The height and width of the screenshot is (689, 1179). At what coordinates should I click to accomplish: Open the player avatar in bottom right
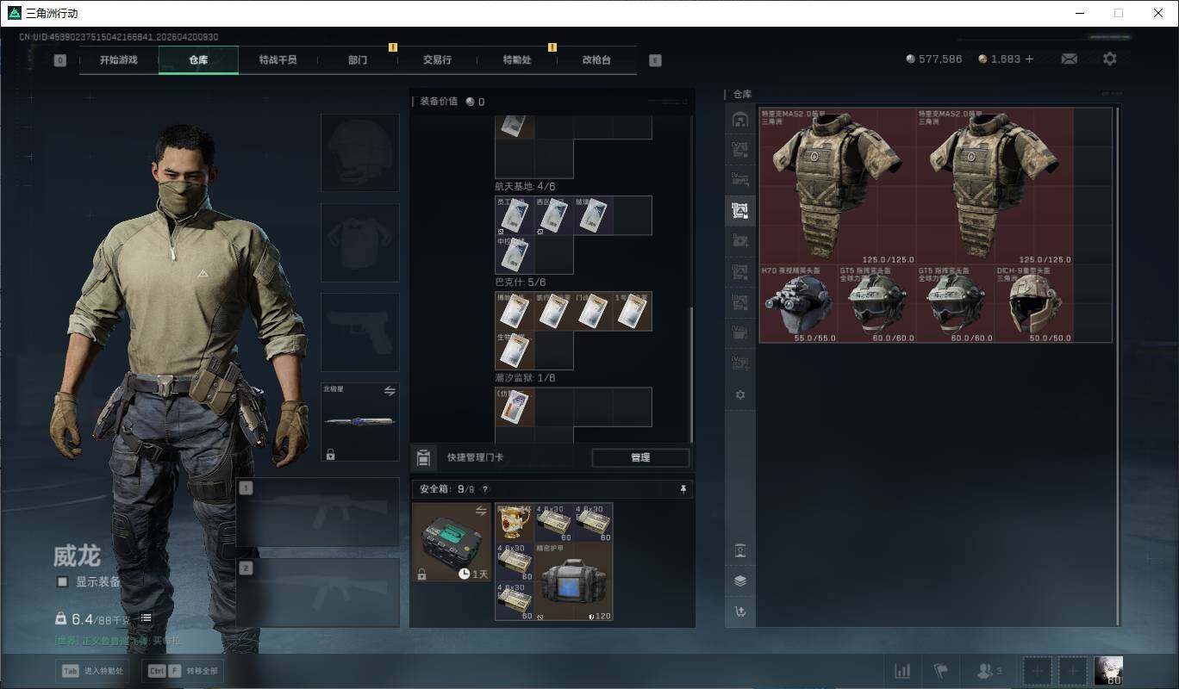[x=1108, y=670]
